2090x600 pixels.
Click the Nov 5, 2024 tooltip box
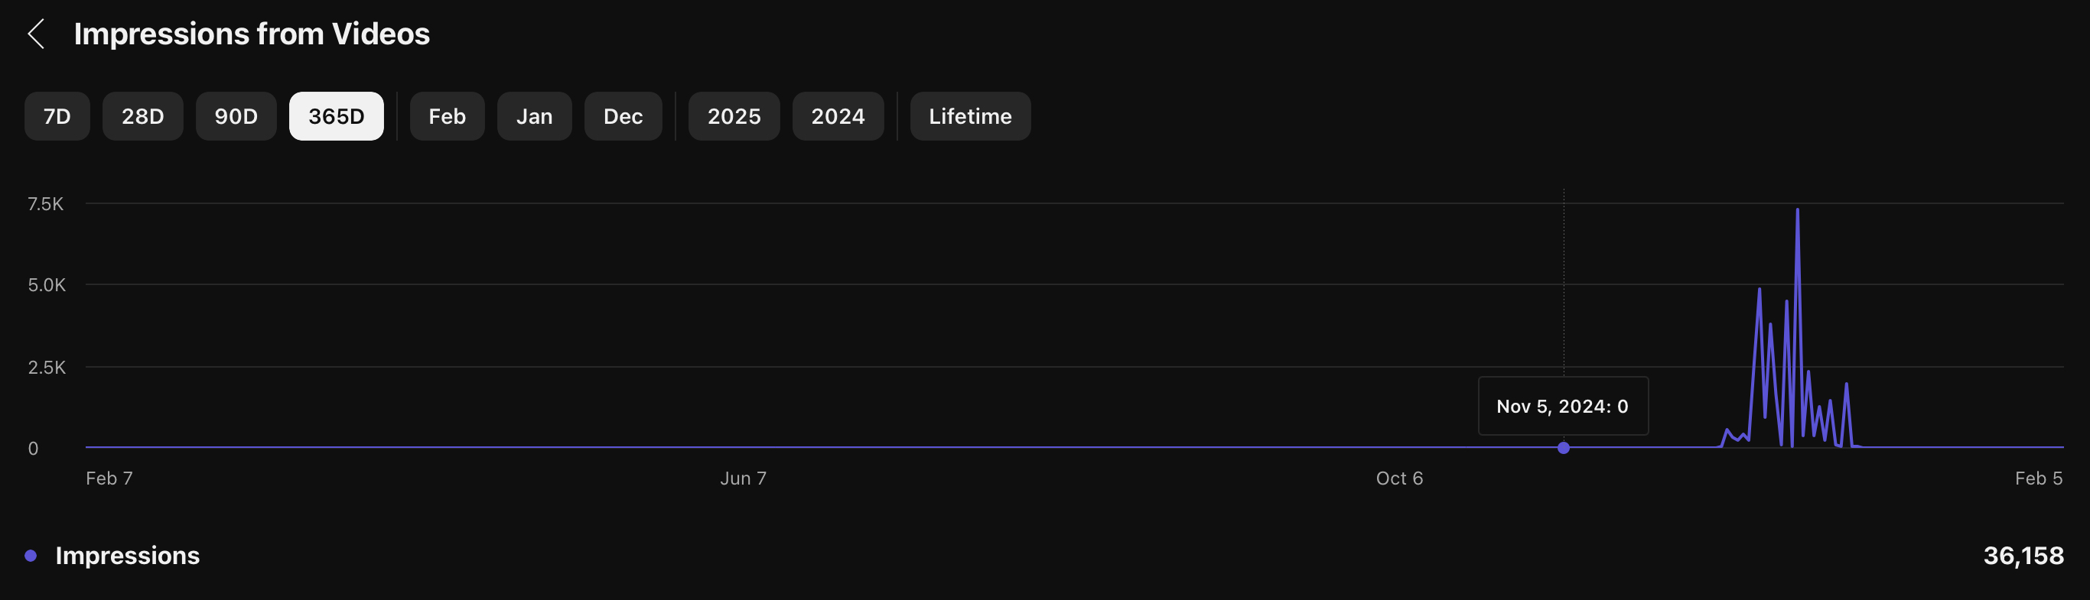click(x=1563, y=406)
